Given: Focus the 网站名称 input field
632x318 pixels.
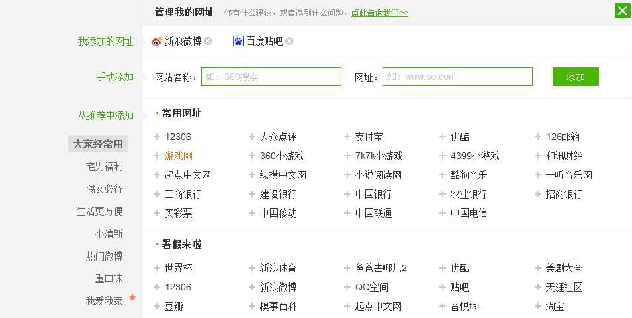Looking at the screenshot, I should pyautogui.click(x=271, y=77).
